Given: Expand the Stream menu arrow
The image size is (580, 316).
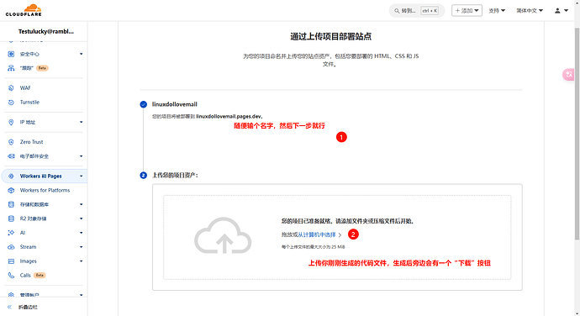Looking at the screenshot, I should (81, 247).
